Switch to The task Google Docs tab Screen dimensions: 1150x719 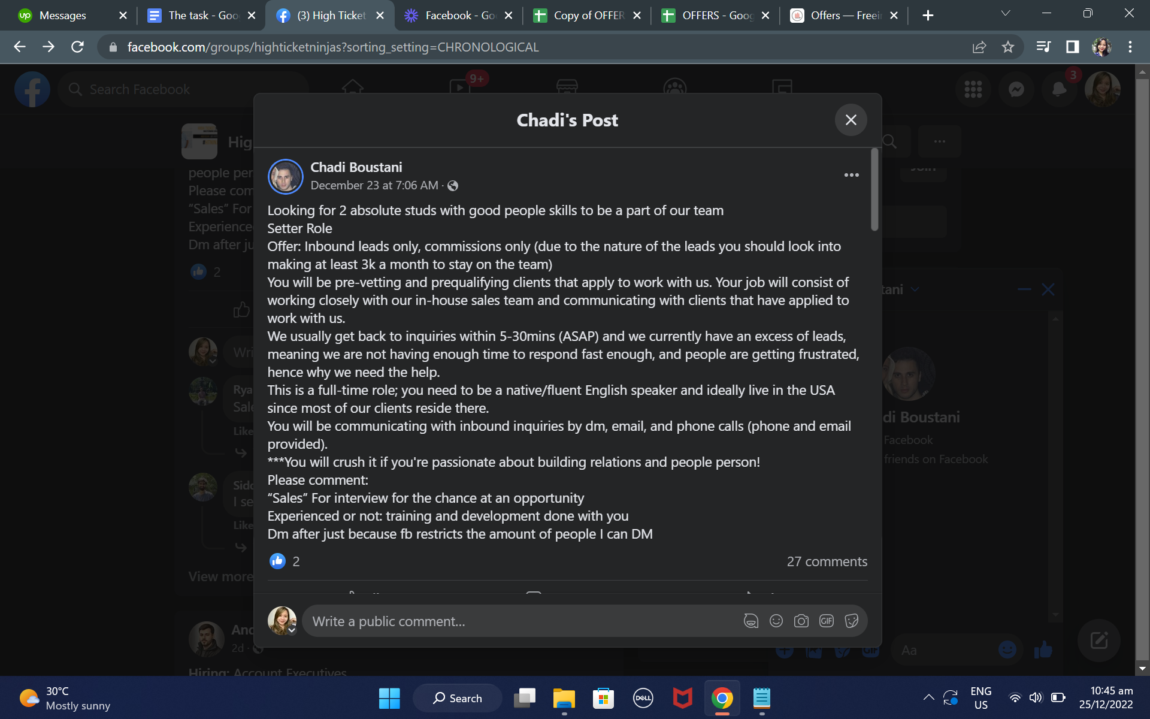pyautogui.click(x=202, y=16)
